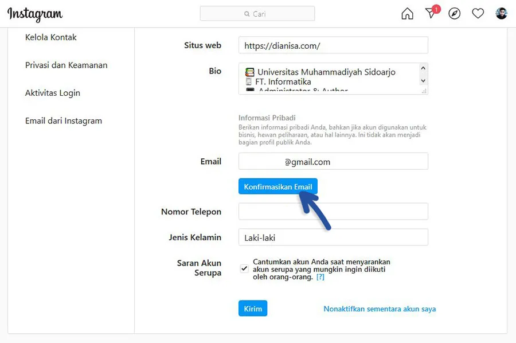Toggle the Saran Akun Serupa checkbox
The image size is (516, 343).
[x=244, y=268]
